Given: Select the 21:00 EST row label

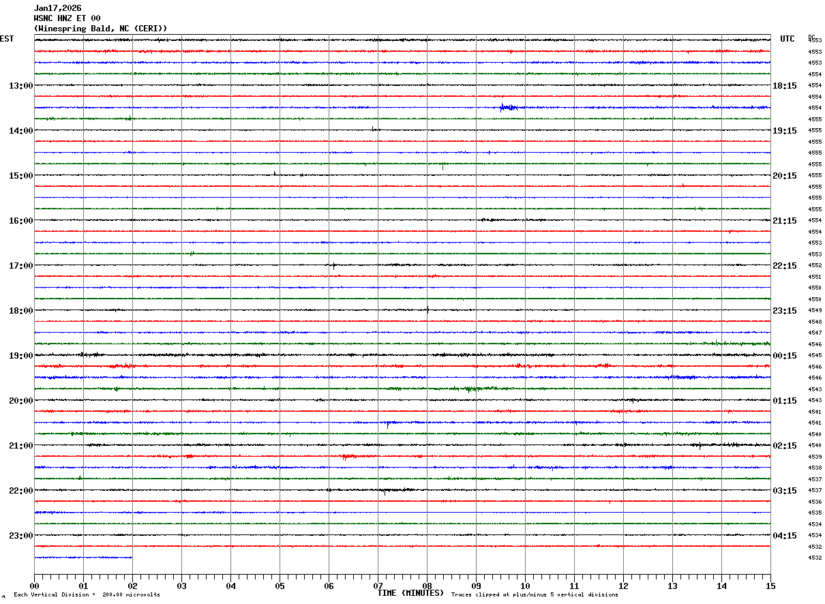Looking at the screenshot, I should [20, 446].
